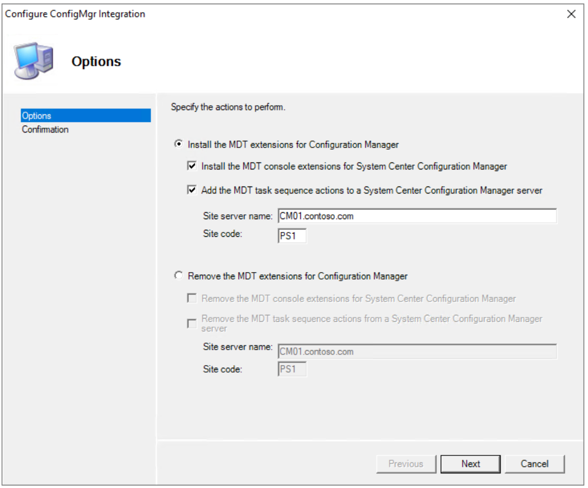
Task: Cancel the integration wizard
Action: [x=534, y=463]
